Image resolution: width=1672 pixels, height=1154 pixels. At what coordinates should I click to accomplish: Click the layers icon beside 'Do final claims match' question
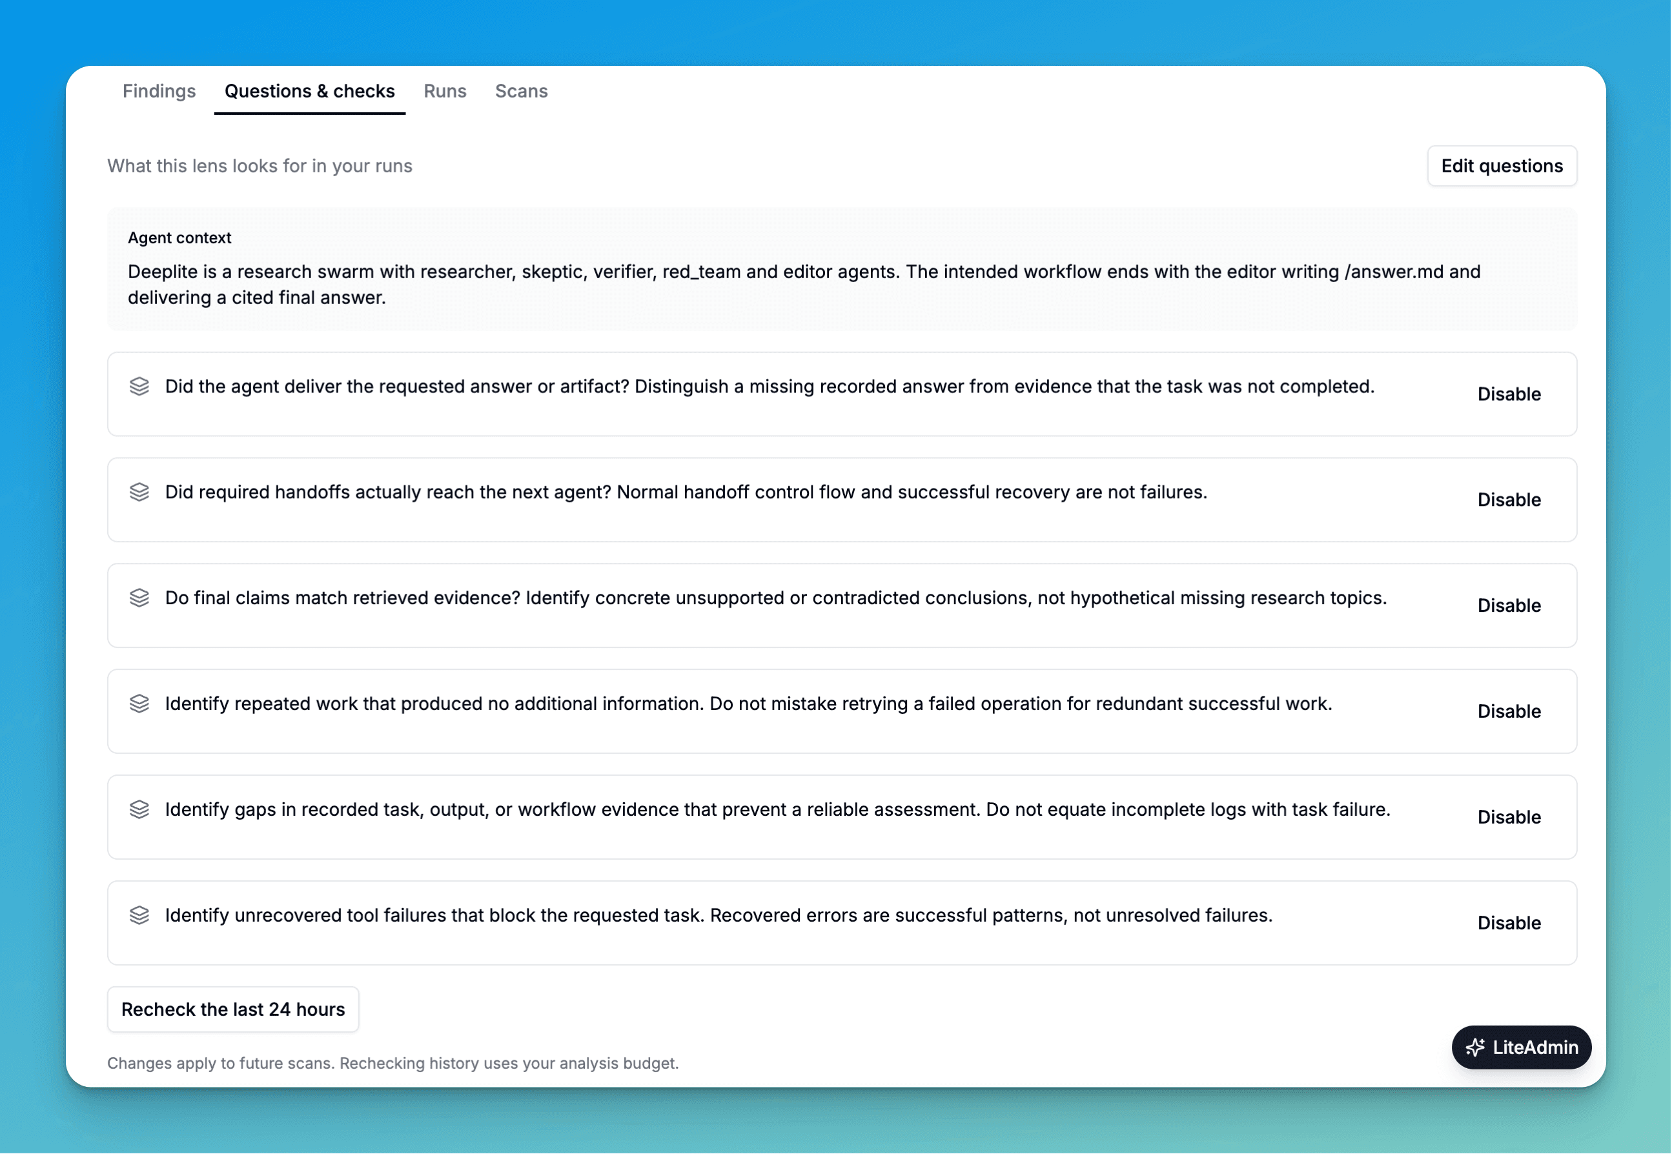139,598
